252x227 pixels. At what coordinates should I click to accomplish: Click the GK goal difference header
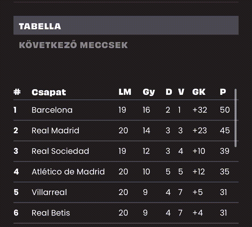[x=199, y=92]
